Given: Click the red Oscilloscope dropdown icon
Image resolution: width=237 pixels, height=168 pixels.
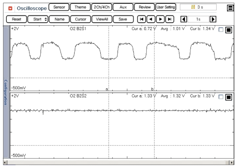Looking at the screenshot, I should pos(10,8).
